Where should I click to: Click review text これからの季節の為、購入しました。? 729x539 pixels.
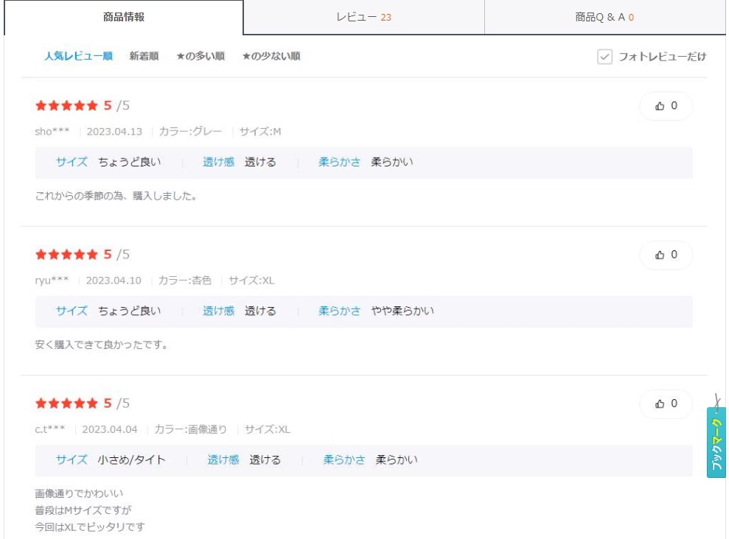116,196
